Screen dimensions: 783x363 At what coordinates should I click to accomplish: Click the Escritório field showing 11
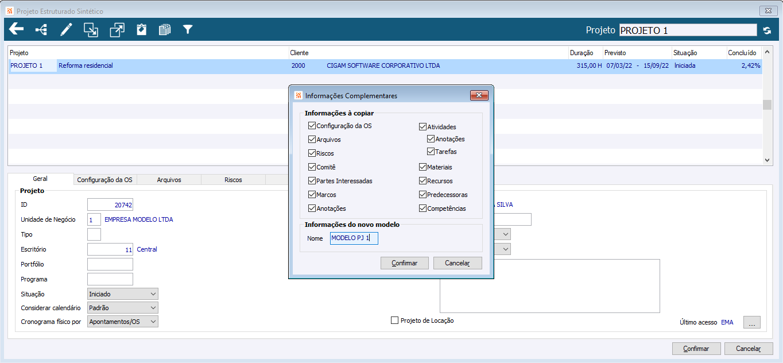coord(110,249)
